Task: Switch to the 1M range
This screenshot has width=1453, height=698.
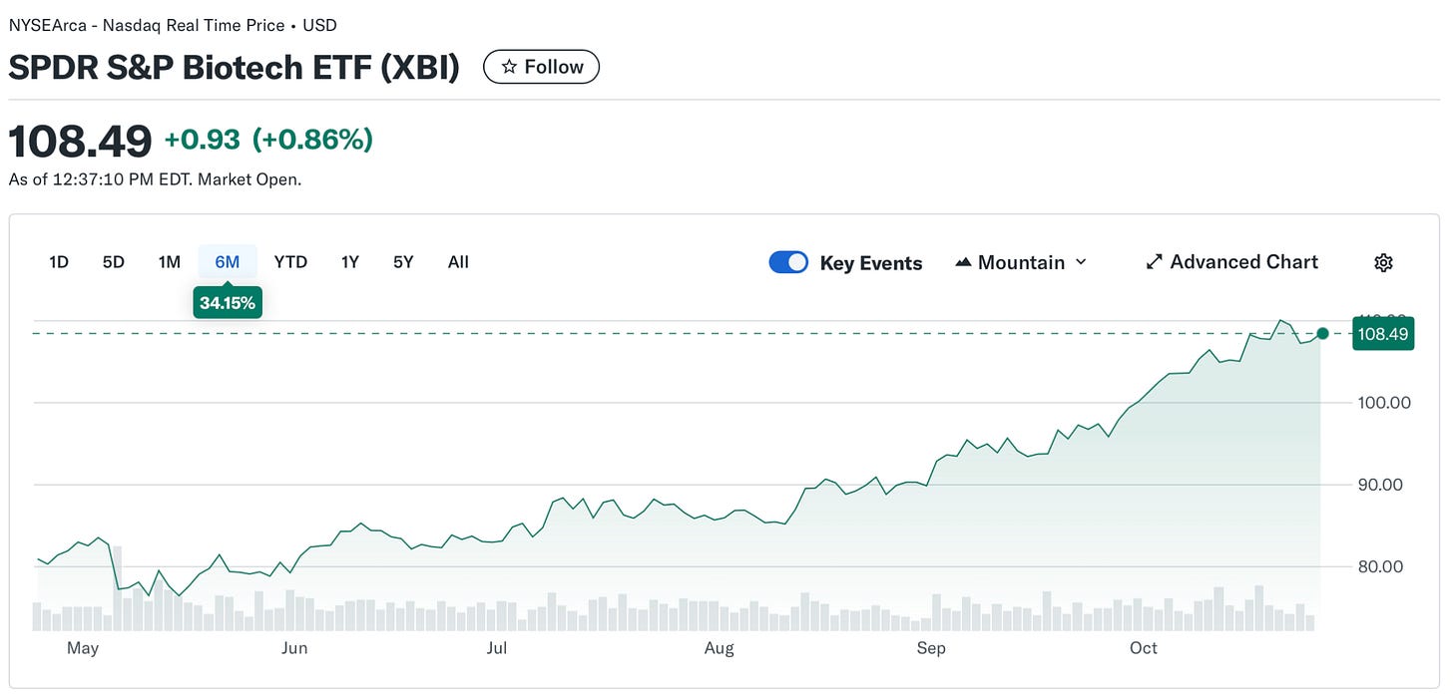Action: tap(169, 262)
